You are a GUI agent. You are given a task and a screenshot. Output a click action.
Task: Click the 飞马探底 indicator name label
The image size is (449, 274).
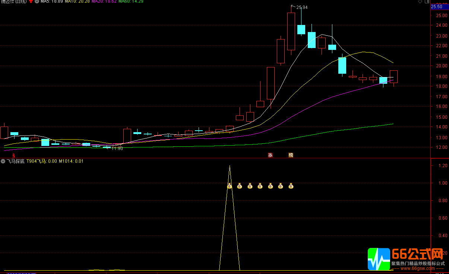16,161
